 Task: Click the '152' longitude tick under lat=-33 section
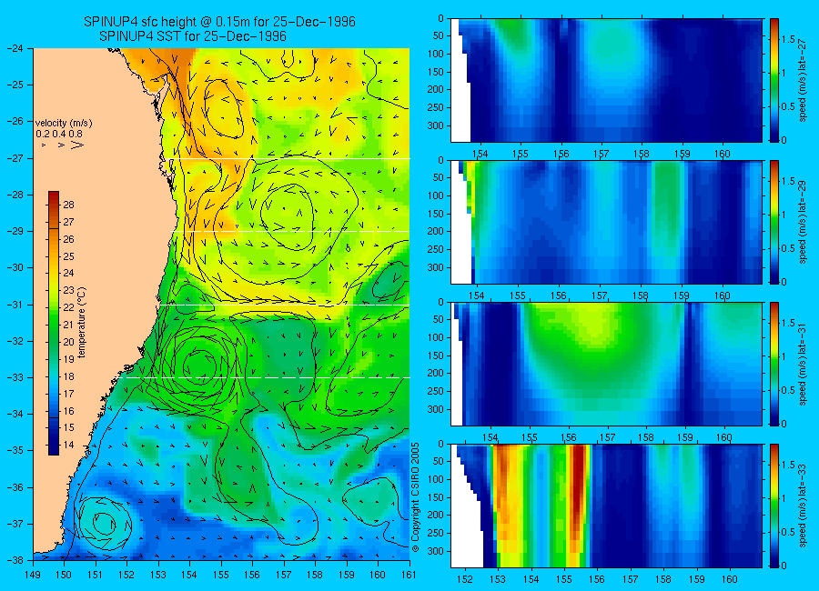[x=464, y=579]
